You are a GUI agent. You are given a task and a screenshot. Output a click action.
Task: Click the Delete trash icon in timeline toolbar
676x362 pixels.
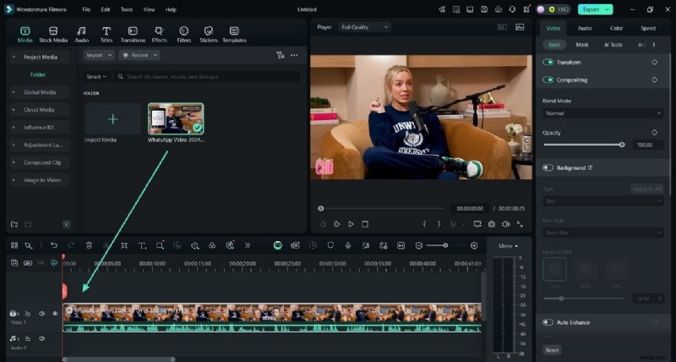click(x=89, y=245)
